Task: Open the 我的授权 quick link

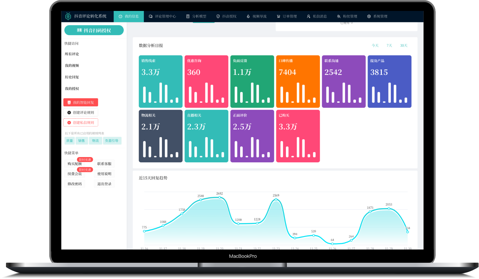Action: (72, 89)
